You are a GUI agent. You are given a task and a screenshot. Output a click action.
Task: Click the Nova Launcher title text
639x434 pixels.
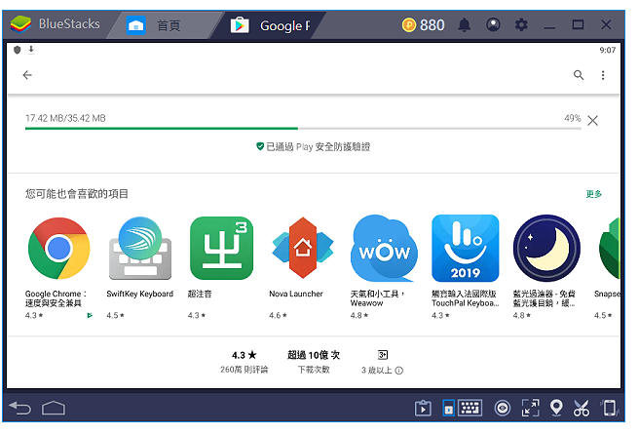(296, 295)
